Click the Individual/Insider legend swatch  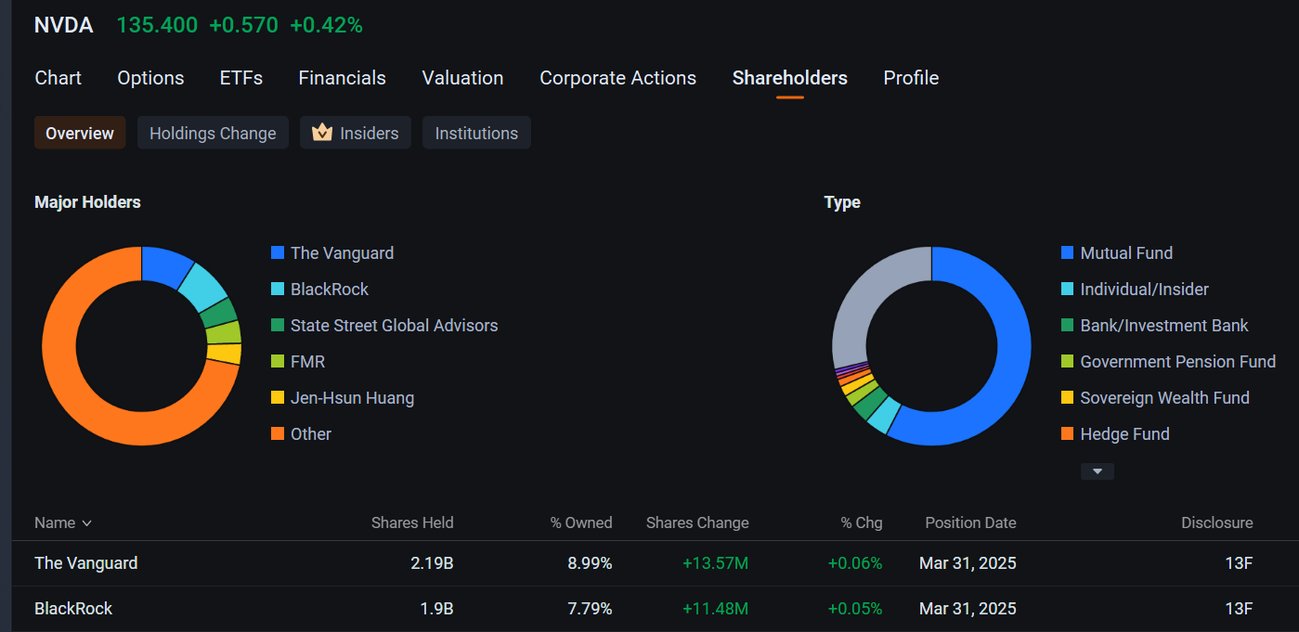tap(1067, 289)
